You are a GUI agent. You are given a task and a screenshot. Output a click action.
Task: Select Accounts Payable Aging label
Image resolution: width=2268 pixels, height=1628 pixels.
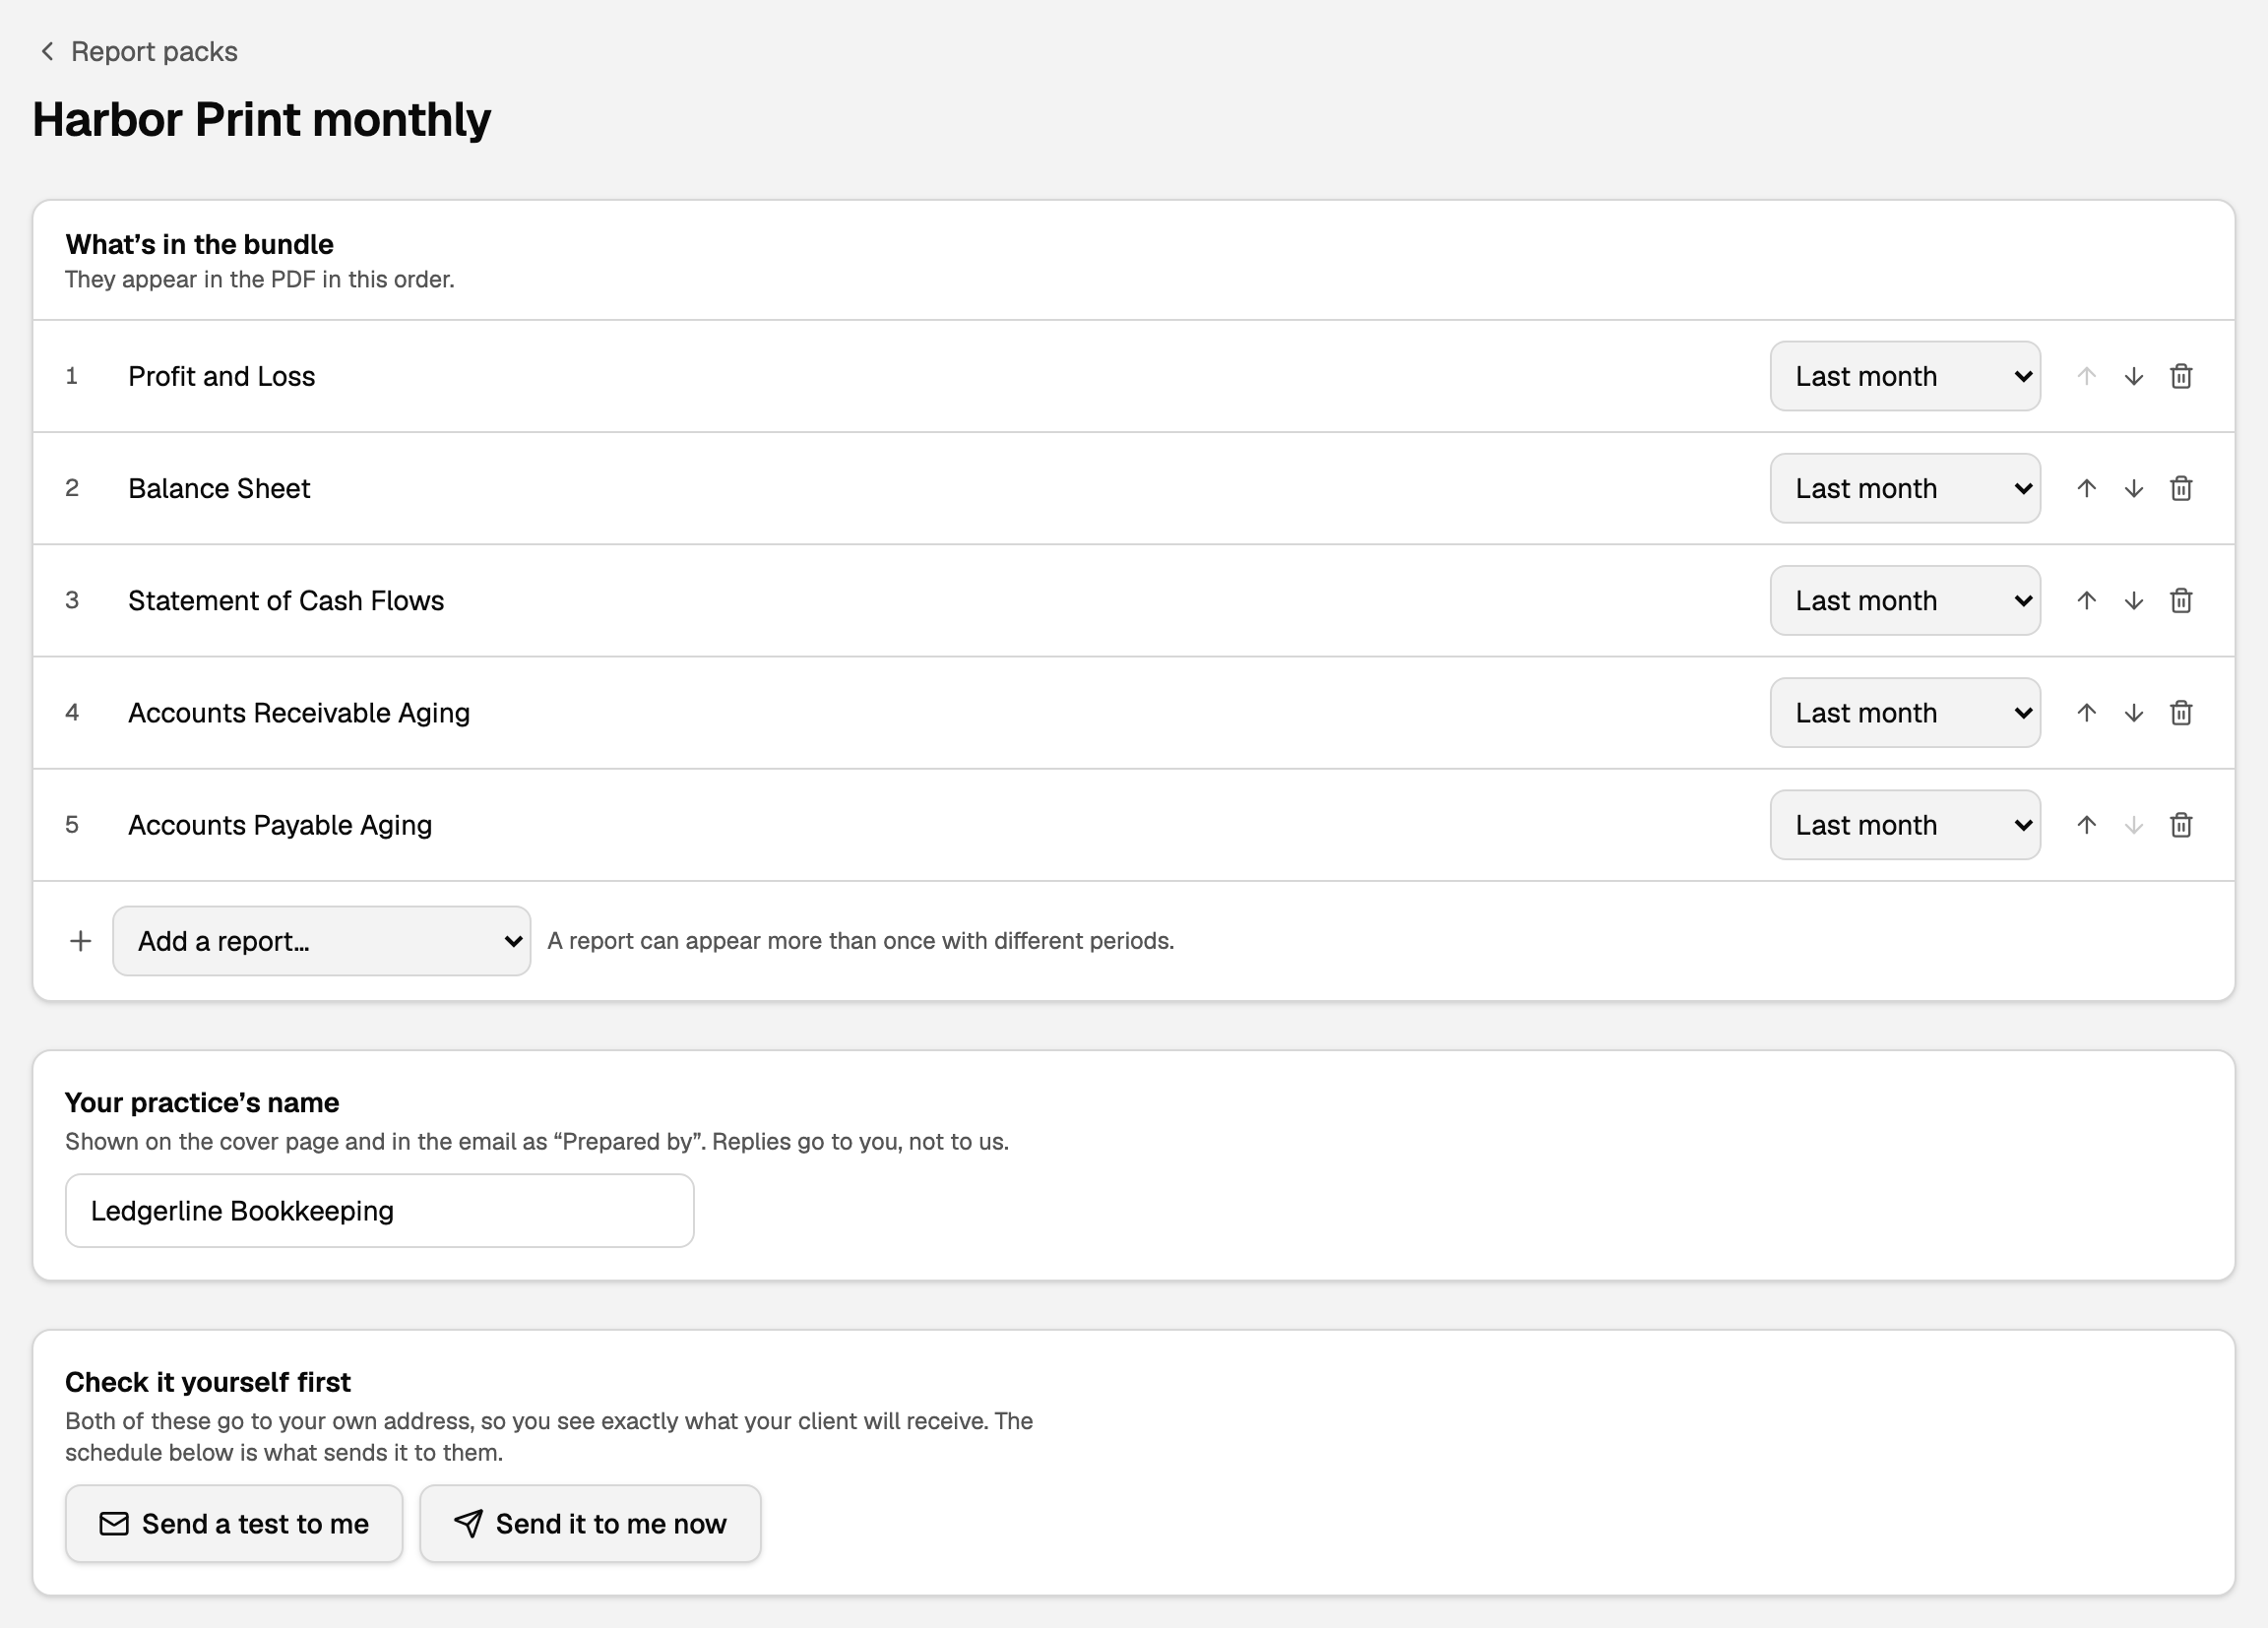point(280,825)
